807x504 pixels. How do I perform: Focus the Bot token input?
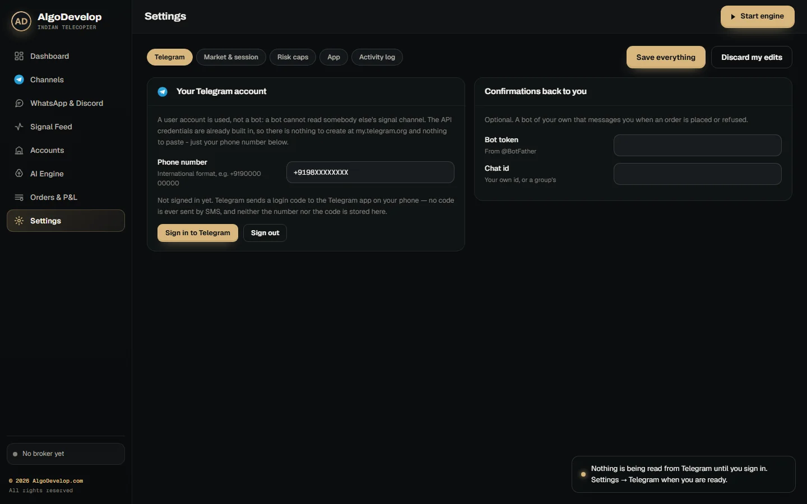coord(698,145)
